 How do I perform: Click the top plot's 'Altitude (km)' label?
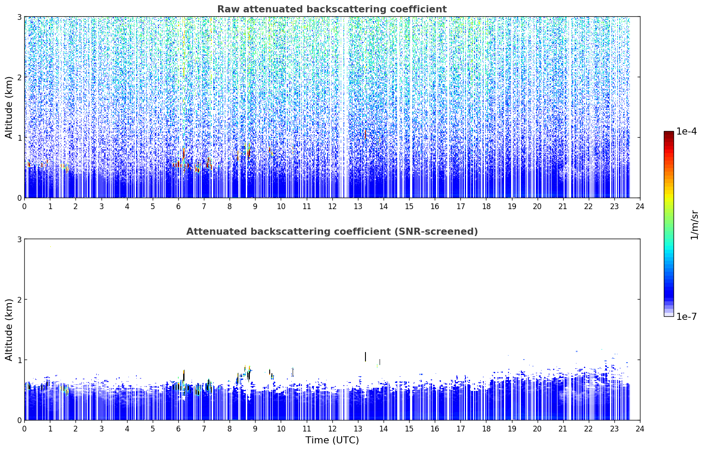click(x=9, y=107)
